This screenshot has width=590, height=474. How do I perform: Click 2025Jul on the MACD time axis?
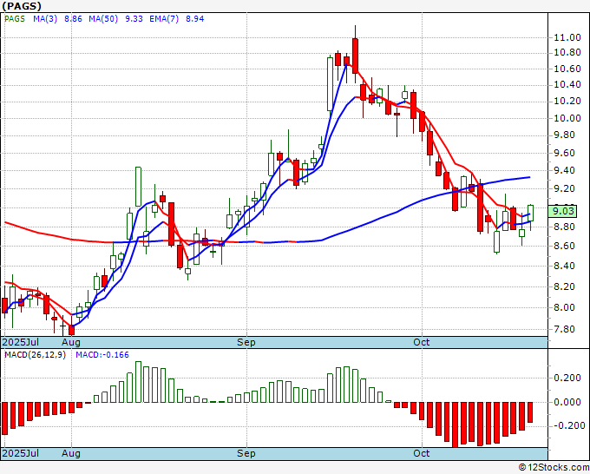coord(20,453)
